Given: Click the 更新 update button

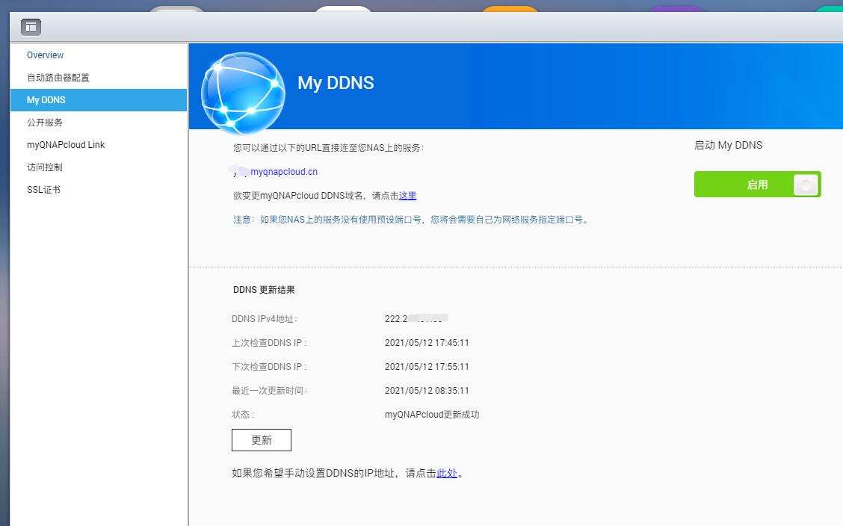Looking at the screenshot, I should click(261, 439).
